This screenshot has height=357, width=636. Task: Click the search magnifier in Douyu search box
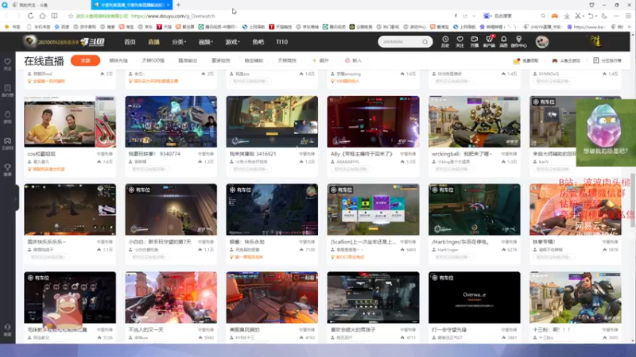[x=425, y=42]
